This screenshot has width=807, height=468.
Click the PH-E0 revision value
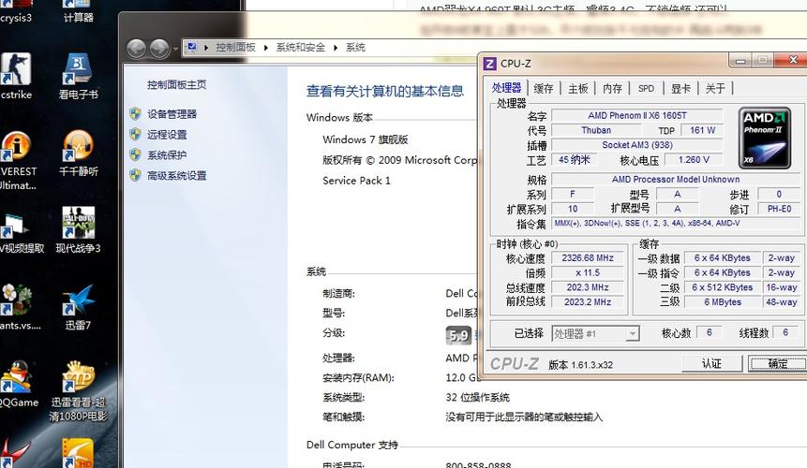point(779,209)
